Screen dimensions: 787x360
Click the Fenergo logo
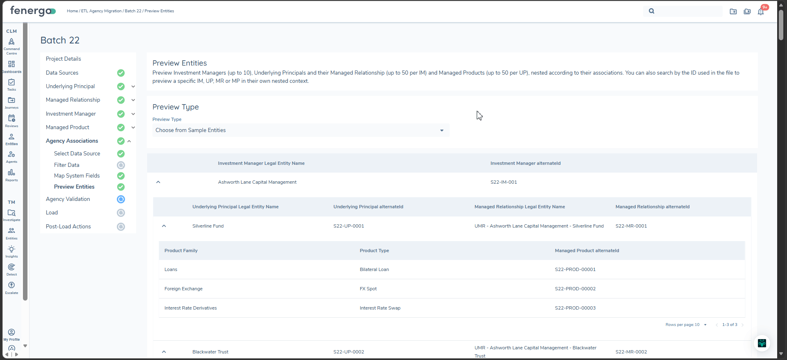tap(33, 11)
